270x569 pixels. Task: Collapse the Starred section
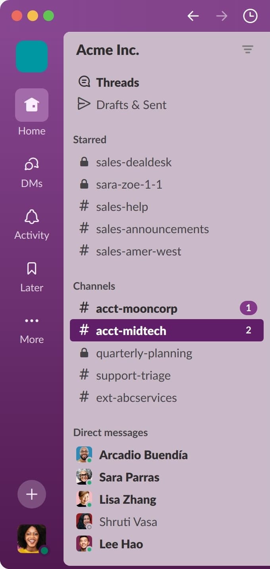click(x=90, y=140)
